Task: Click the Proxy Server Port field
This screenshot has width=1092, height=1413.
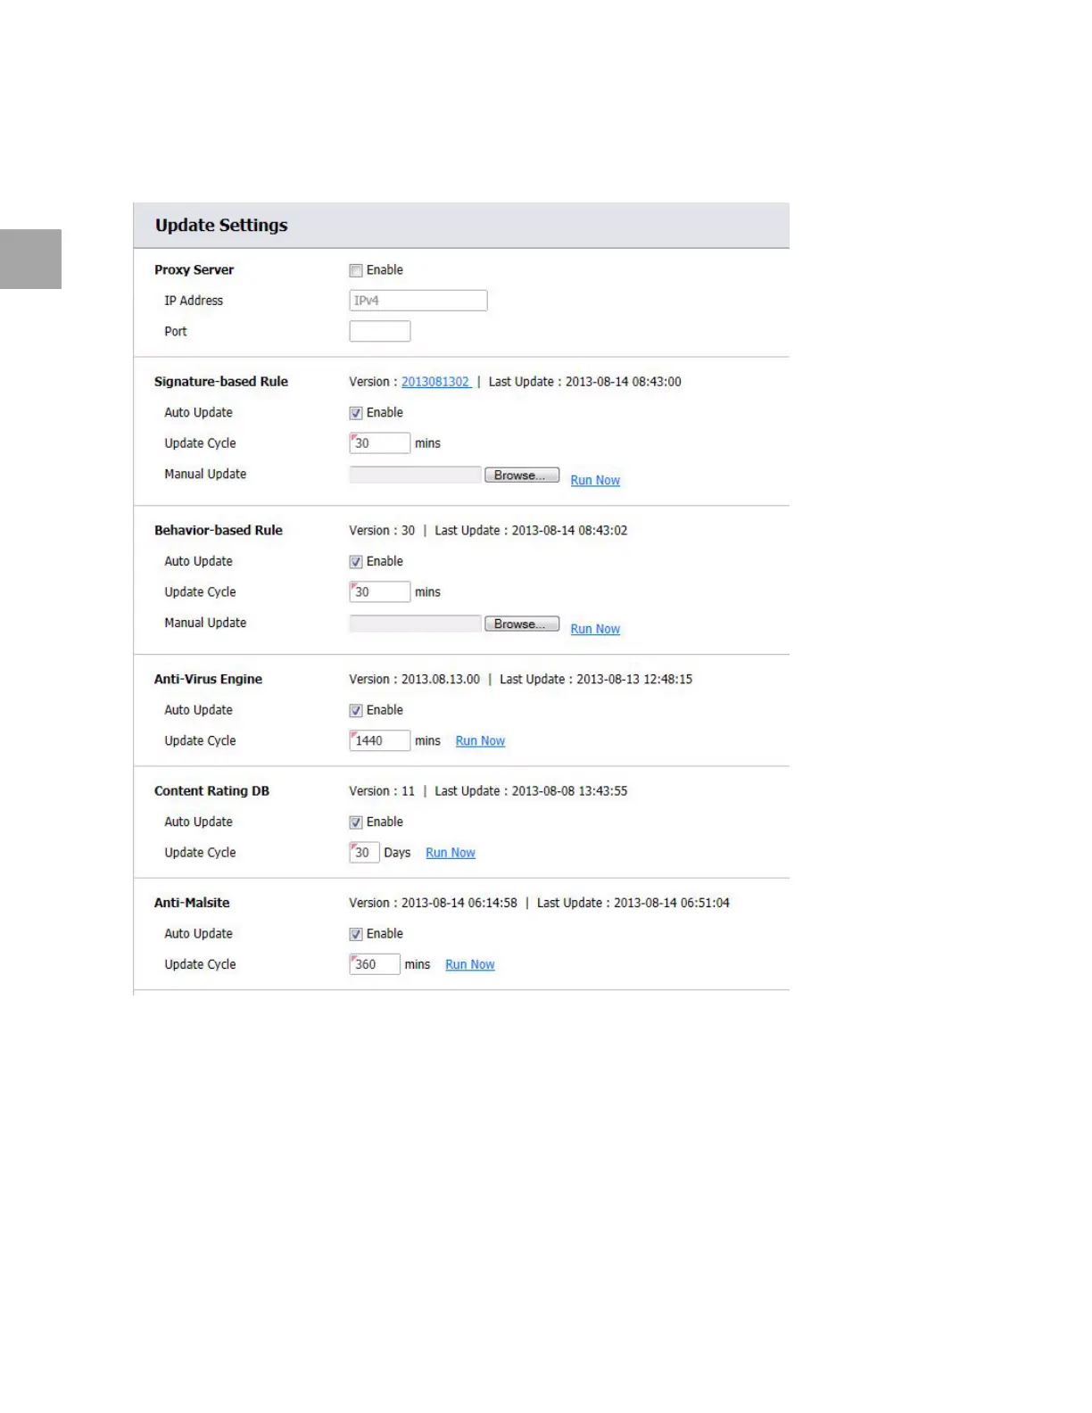Action: coord(379,331)
